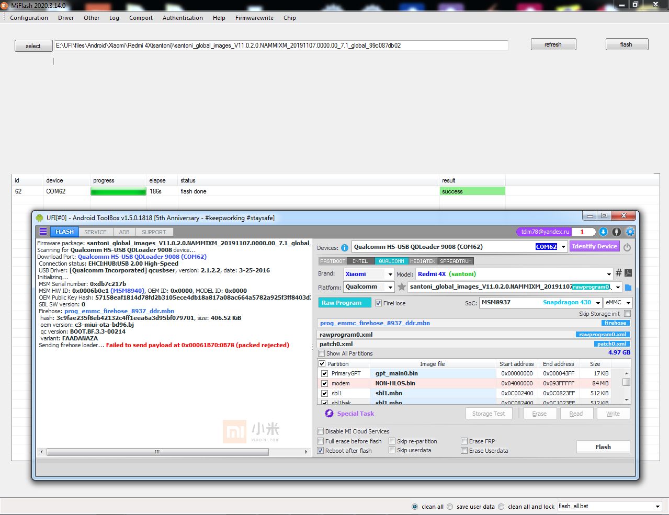
Task: Enable Skip Storage init checkbox
Action: pos(627,314)
